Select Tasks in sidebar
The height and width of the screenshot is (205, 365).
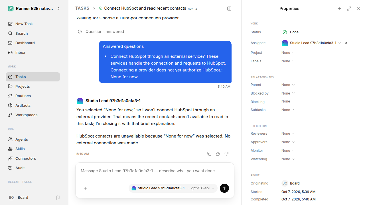coord(33,77)
